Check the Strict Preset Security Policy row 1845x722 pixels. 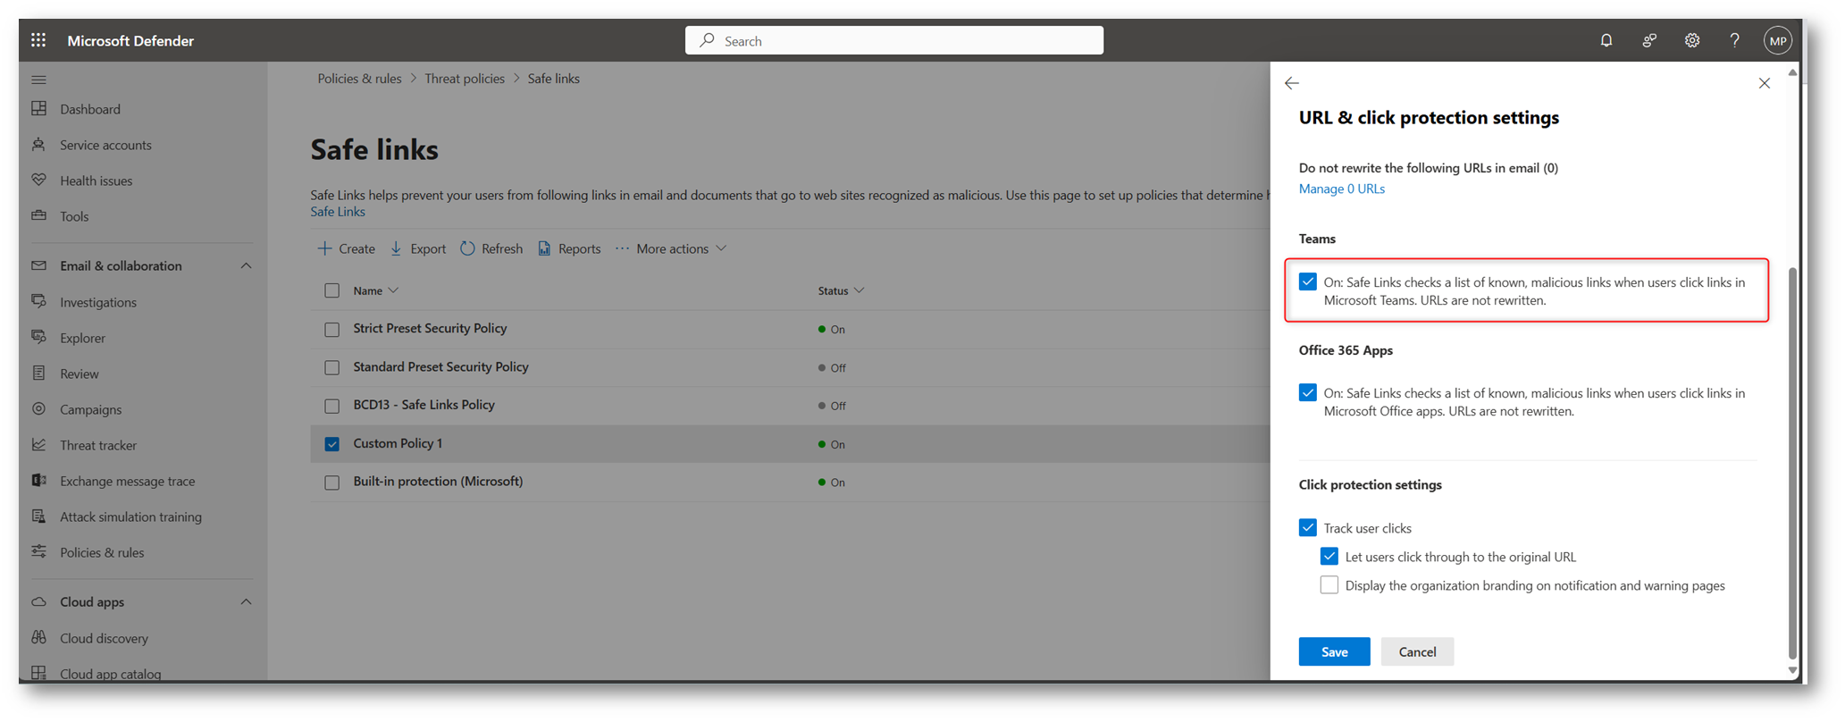coord(331,329)
